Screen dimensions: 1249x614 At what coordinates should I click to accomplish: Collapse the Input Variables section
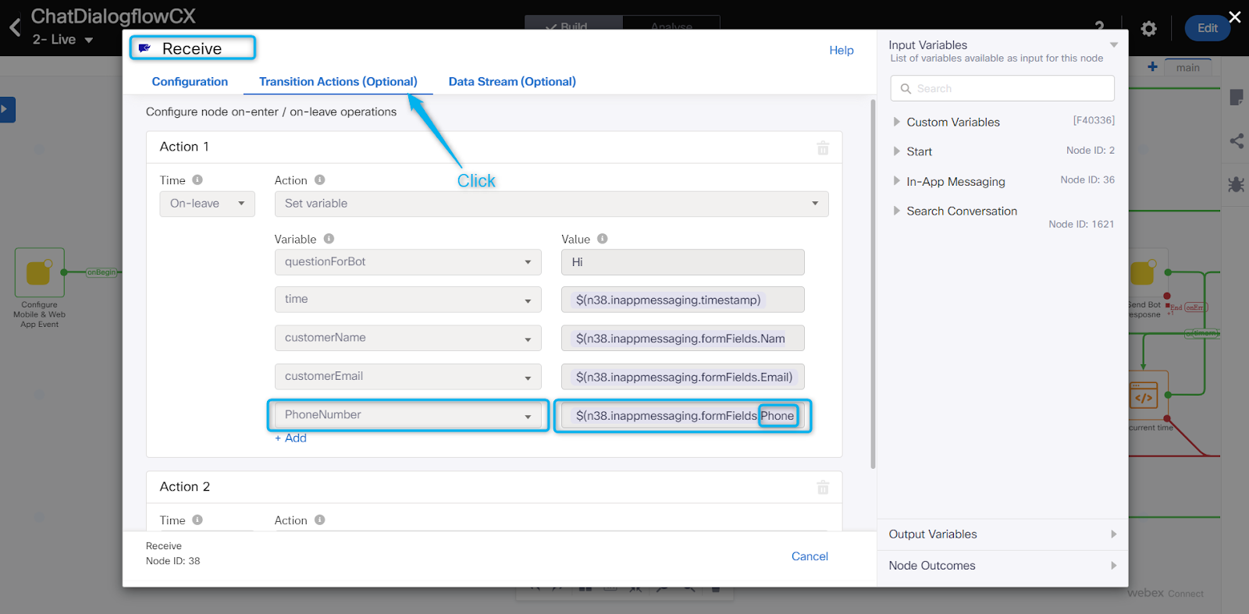1114,45
